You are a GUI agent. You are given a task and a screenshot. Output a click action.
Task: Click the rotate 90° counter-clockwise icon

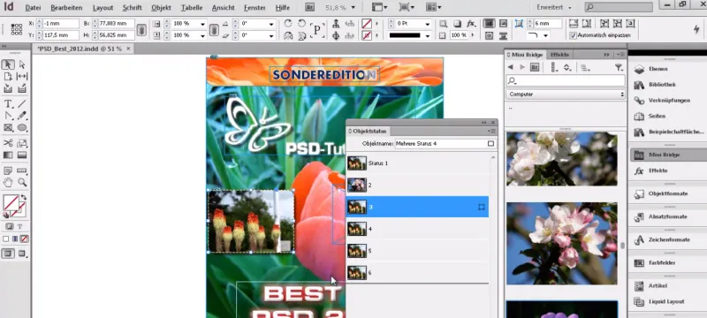(301, 24)
